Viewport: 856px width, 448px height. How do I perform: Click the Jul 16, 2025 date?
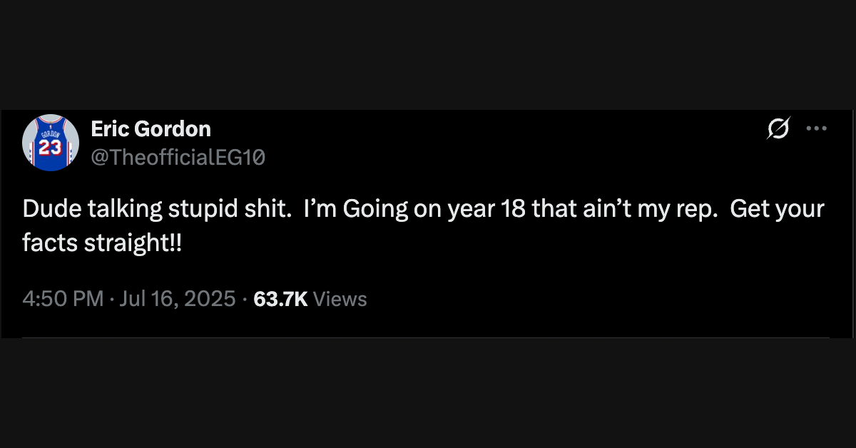[177, 299]
